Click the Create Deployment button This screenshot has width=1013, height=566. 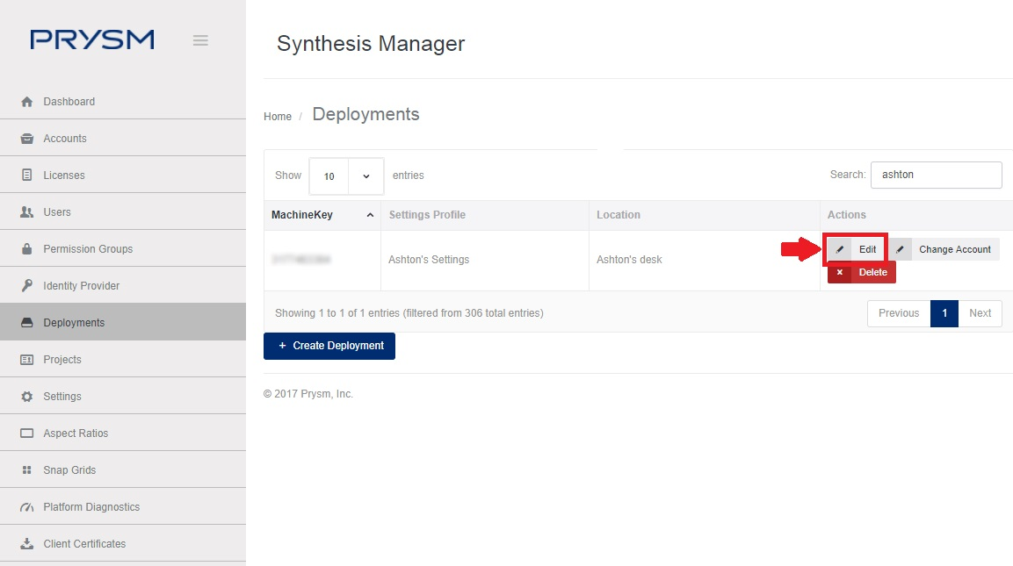(x=329, y=346)
